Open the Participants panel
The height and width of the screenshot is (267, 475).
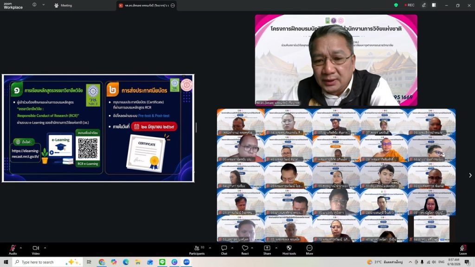197,250
